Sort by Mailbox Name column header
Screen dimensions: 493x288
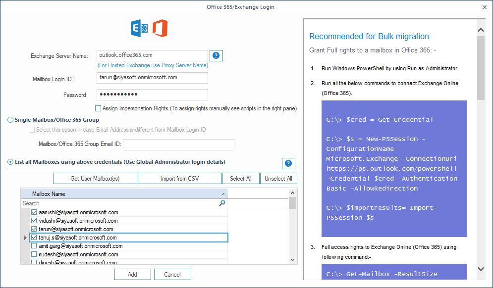pos(124,194)
